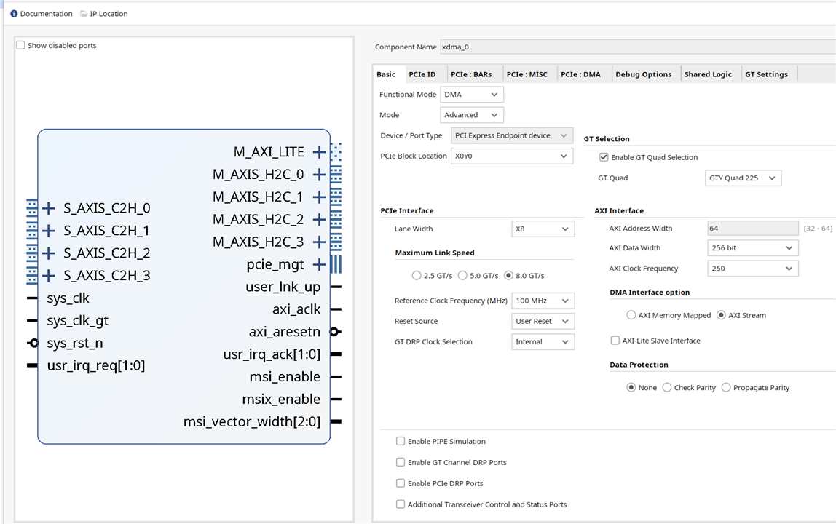Enable Show disabled ports checkbox
Image resolution: width=836 pixels, height=524 pixels.
(21, 45)
